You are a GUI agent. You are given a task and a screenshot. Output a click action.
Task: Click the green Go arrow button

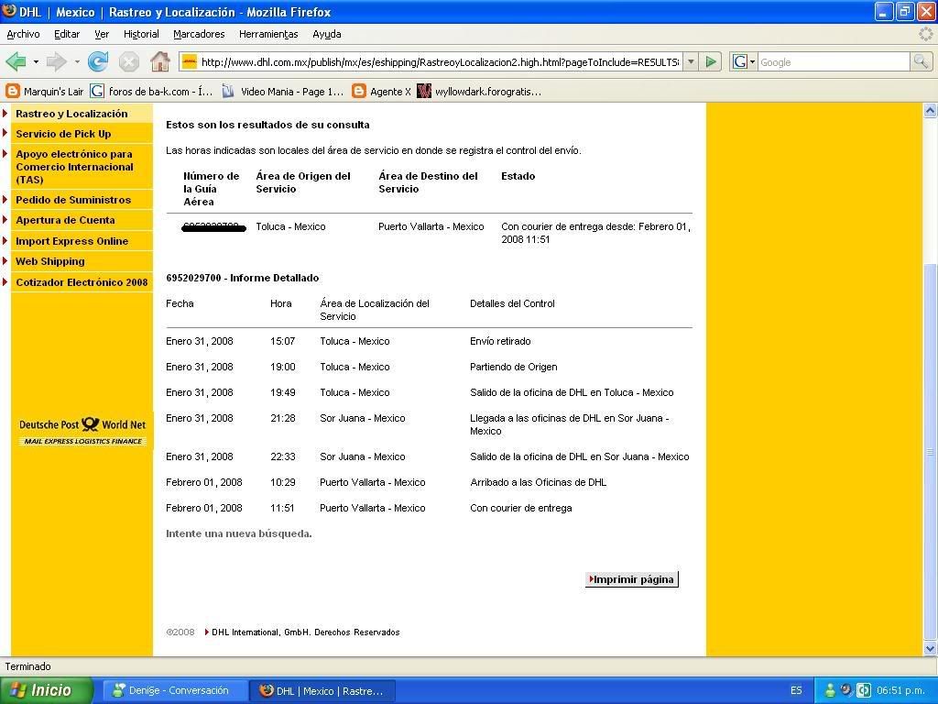pos(711,61)
